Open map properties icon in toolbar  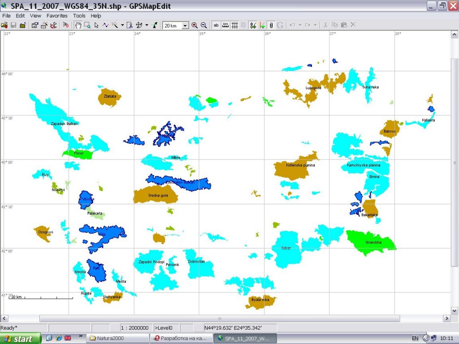pos(35,25)
